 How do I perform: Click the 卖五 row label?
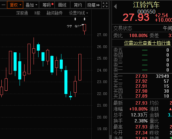tap(118, 50)
